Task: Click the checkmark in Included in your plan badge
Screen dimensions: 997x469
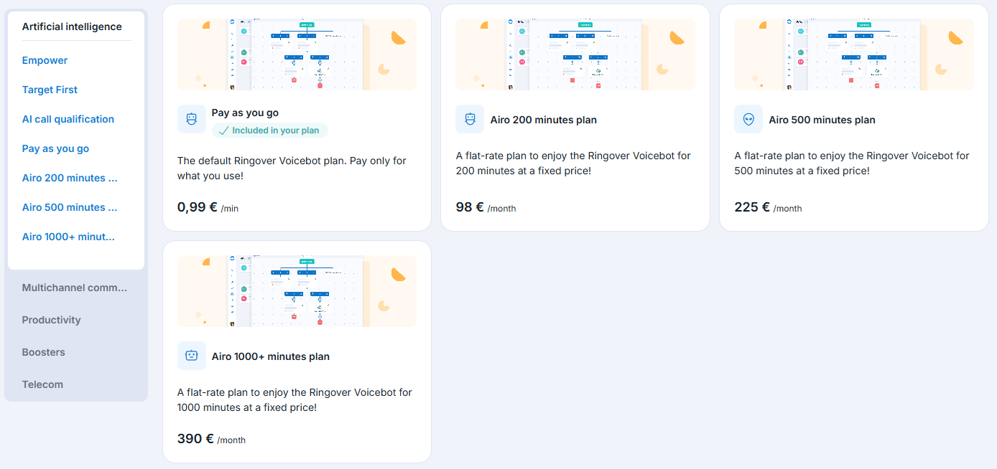Action: (223, 131)
